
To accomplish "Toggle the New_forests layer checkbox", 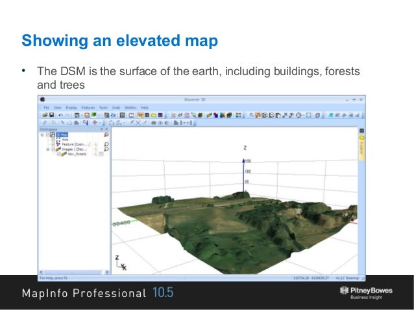I will pyautogui.click(x=57, y=154).
